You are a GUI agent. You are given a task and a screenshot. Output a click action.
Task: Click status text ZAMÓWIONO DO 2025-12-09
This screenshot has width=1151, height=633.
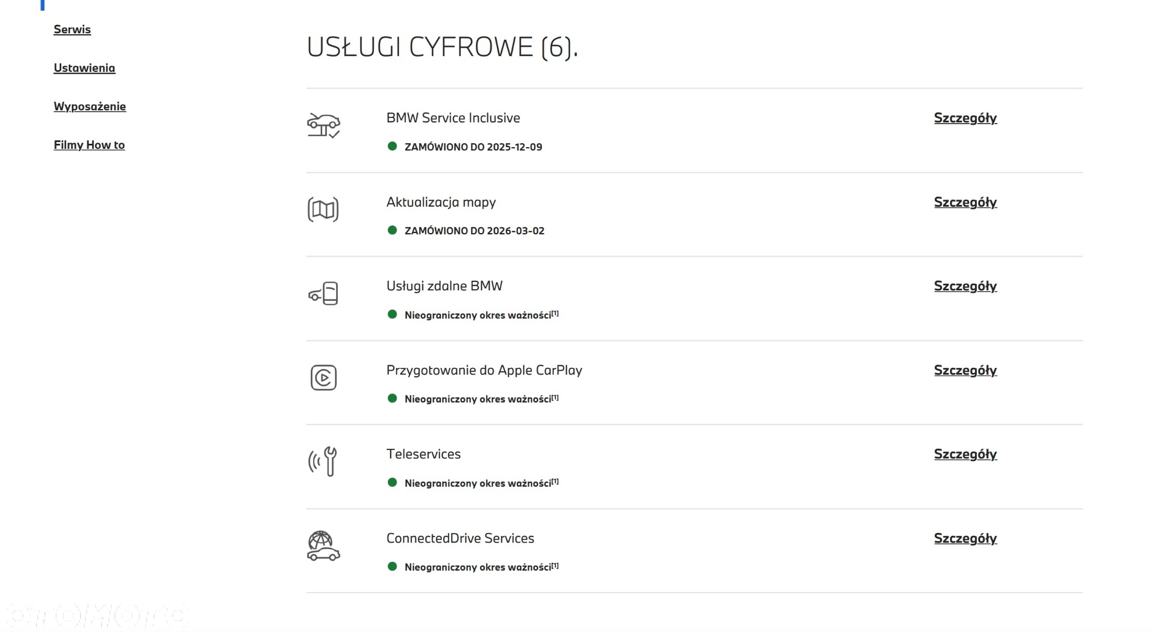click(473, 147)
